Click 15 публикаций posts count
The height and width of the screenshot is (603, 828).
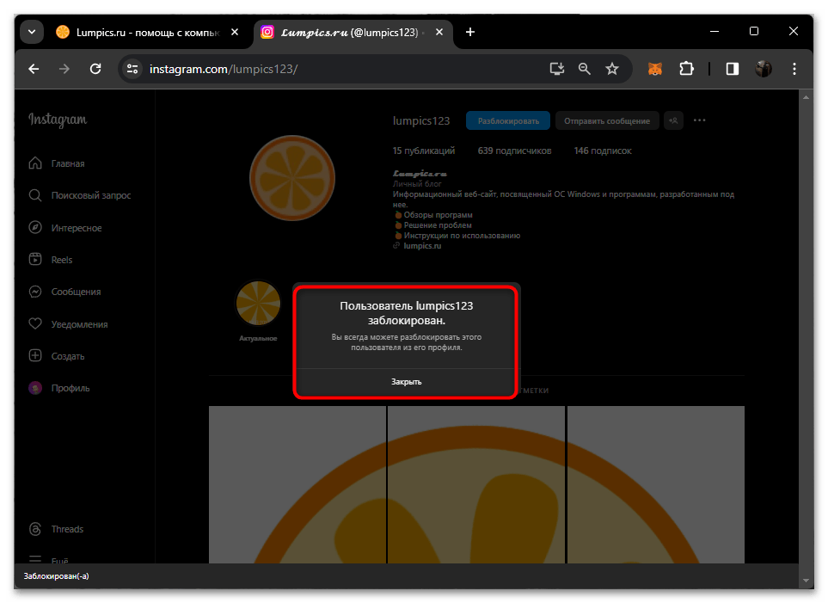tap(424, 151)
